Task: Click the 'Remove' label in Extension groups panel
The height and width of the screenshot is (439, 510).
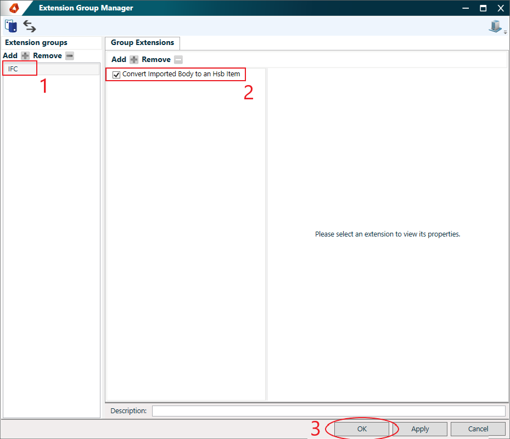Action: [x=48, y=56]
